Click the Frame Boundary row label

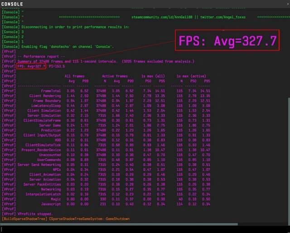pos(47,101)
